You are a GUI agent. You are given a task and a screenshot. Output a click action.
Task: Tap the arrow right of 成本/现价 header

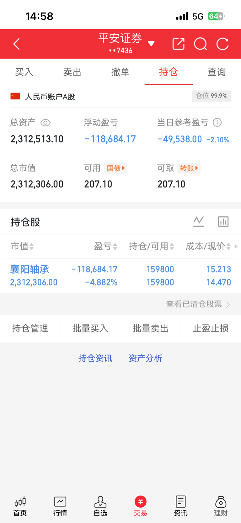pyautogui.click(x=236, y=246)
